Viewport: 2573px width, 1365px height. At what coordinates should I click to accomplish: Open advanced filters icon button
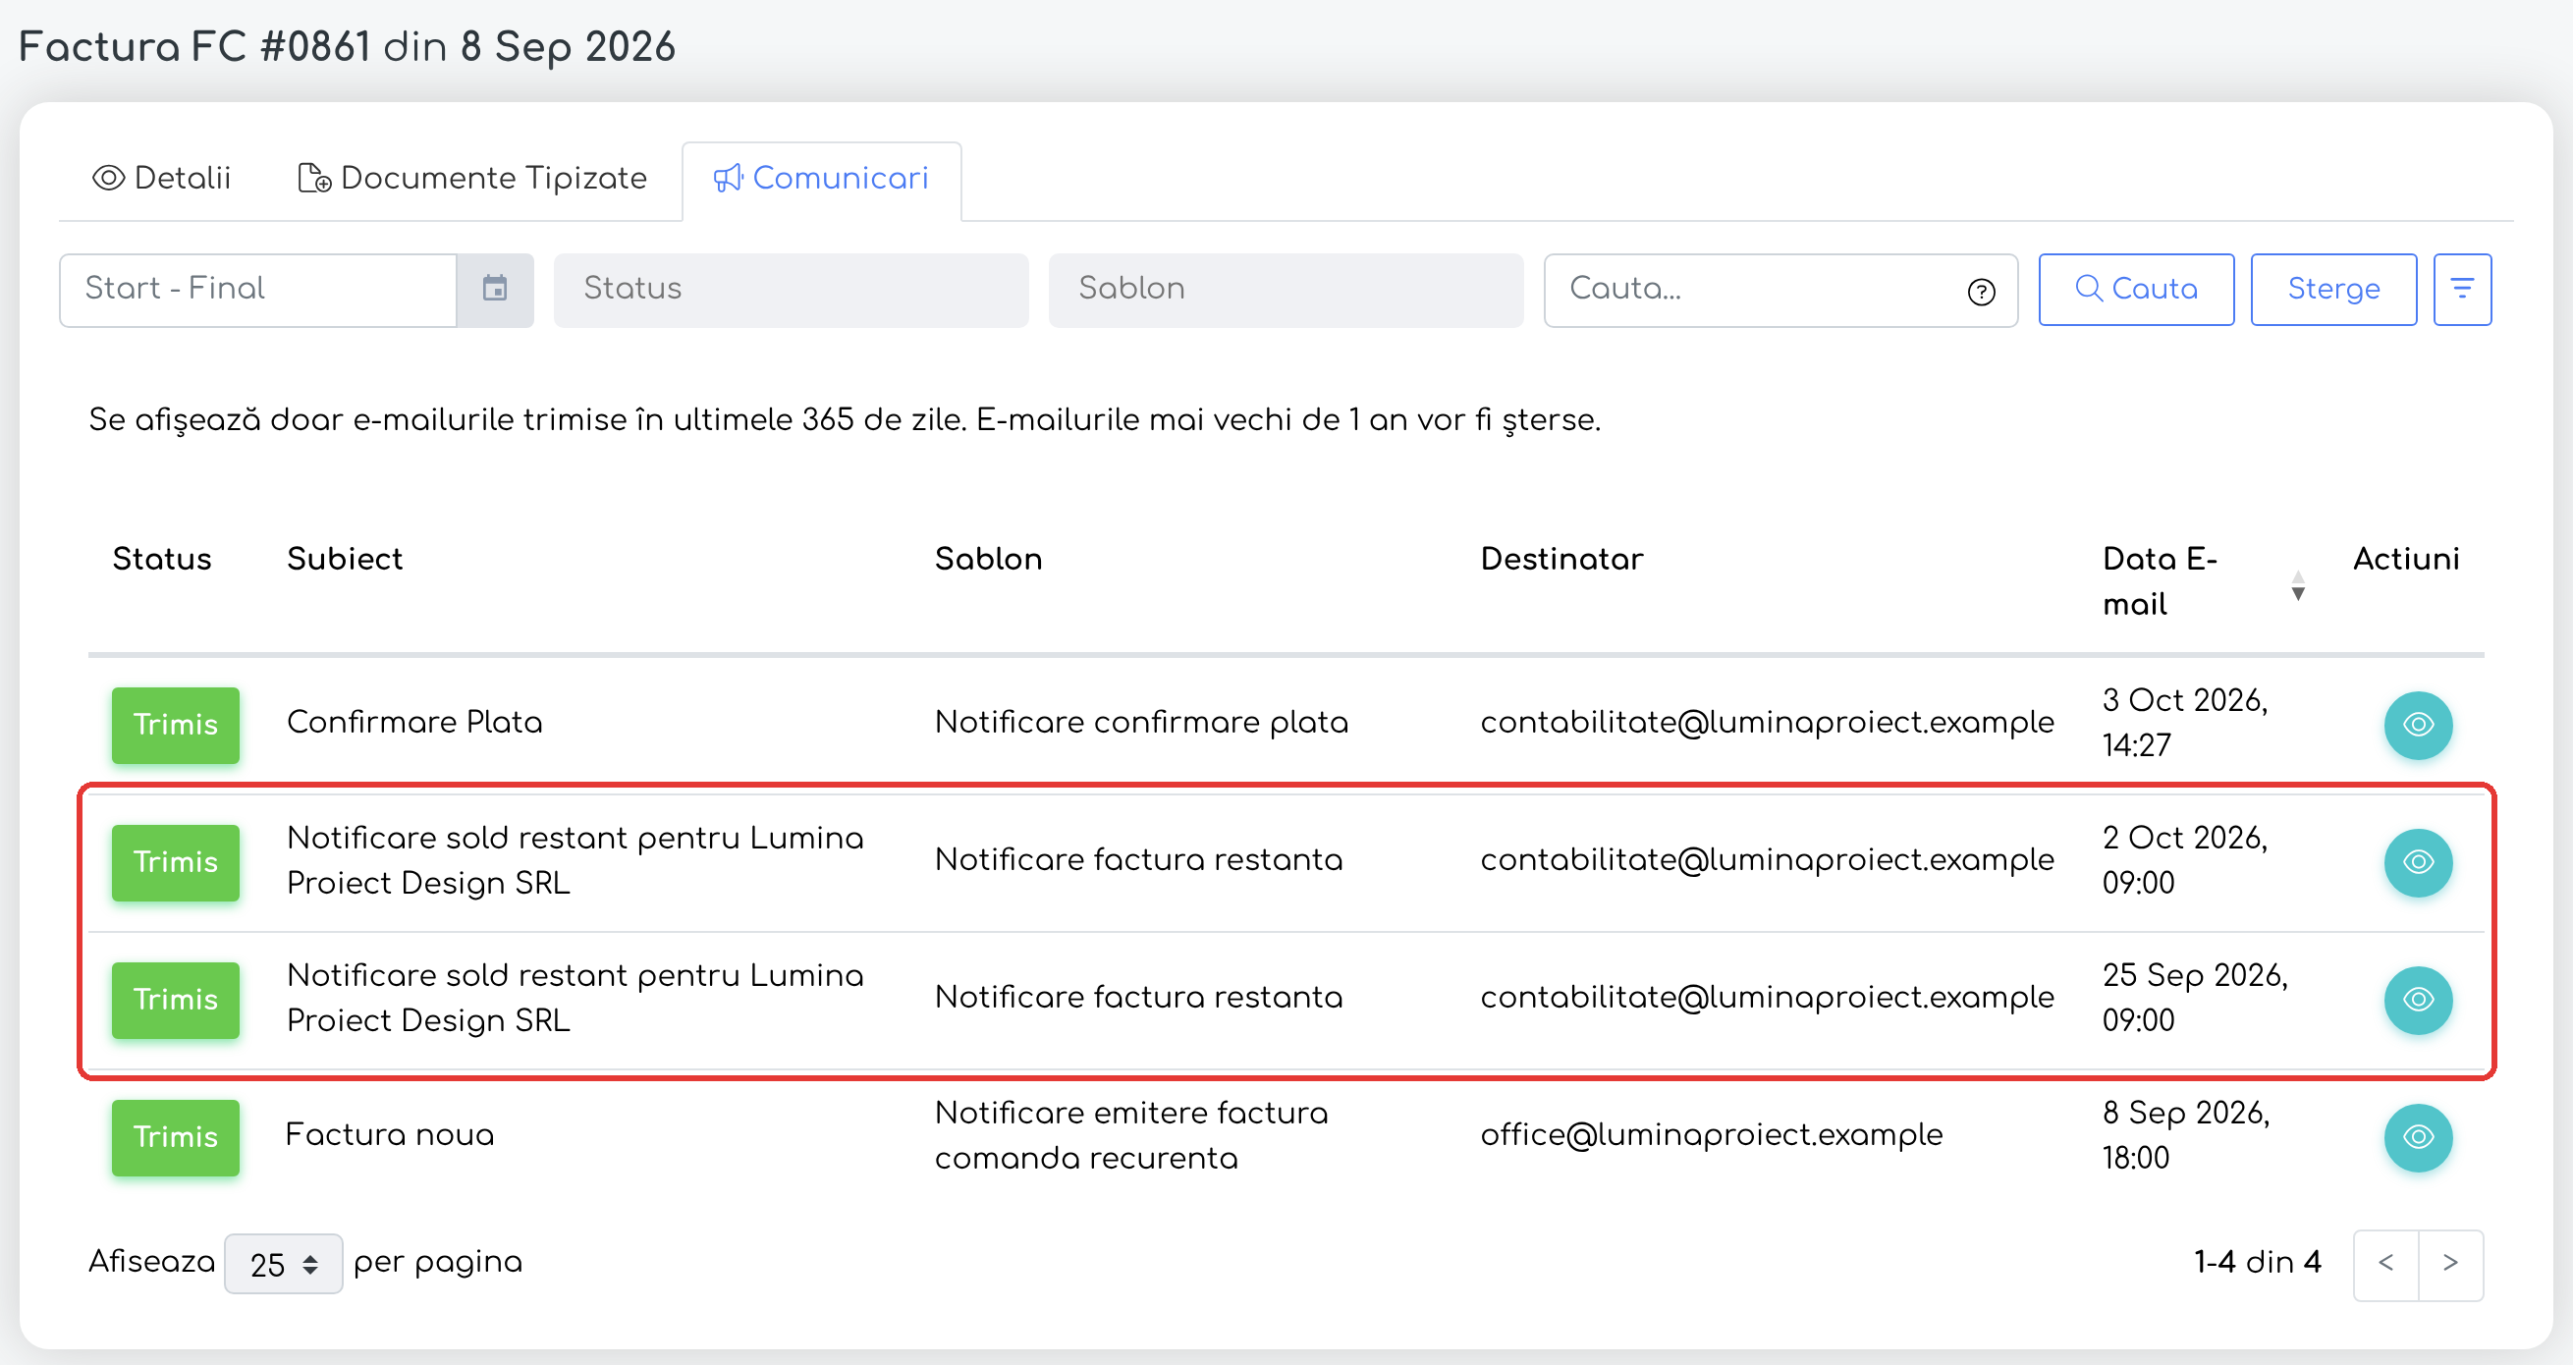point(2462,290)
